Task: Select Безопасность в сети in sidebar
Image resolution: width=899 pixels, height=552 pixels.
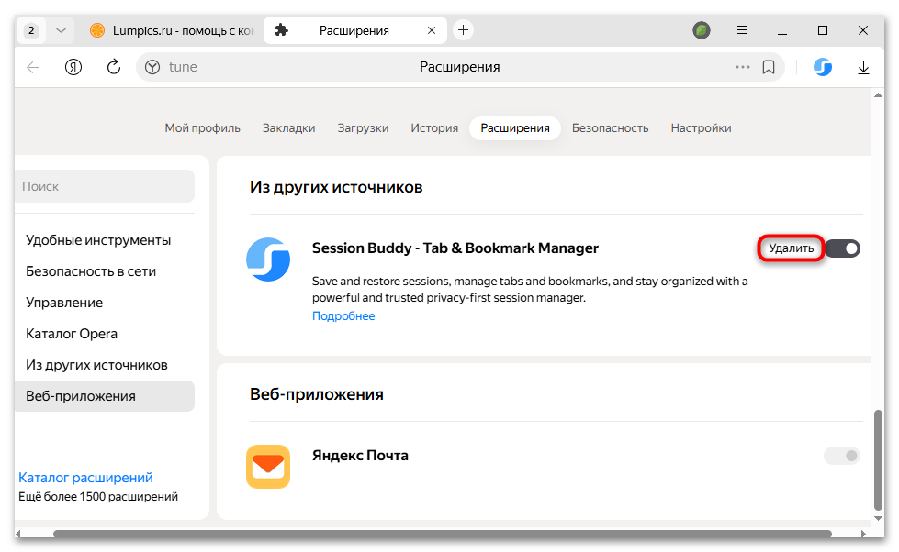Action: point(91,271)
